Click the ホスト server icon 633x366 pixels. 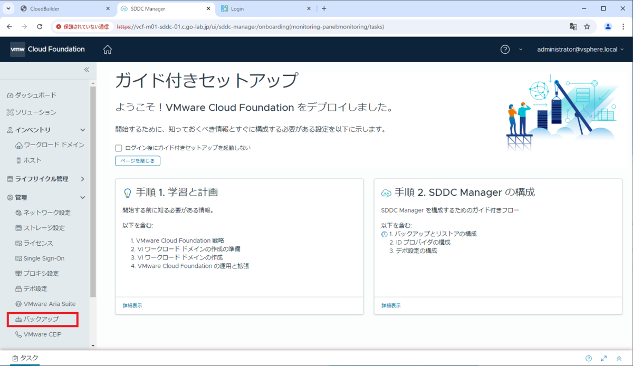click(x=19, y=160)
